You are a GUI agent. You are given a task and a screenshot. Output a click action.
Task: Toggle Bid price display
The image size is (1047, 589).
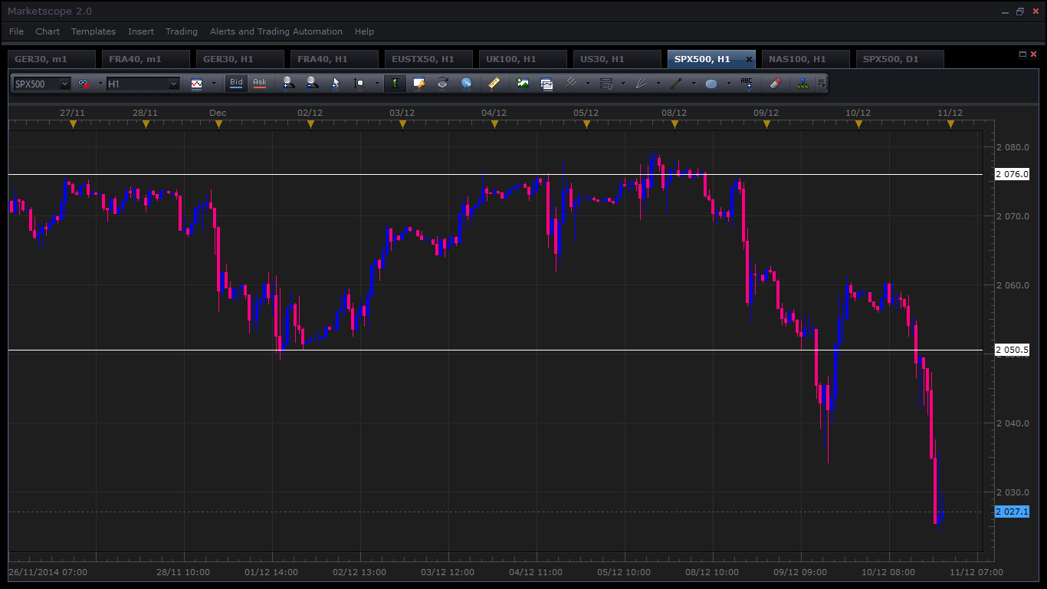click(236, 83)
